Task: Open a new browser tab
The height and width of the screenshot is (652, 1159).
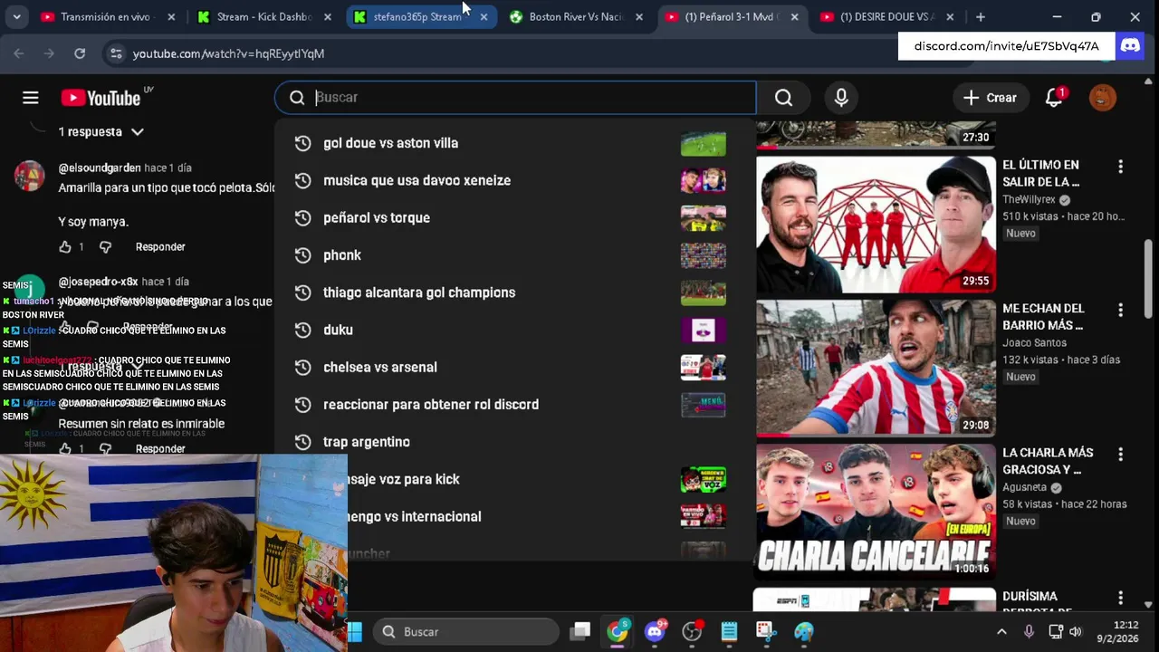Action: pyautogui.click(x=980, y=17)
